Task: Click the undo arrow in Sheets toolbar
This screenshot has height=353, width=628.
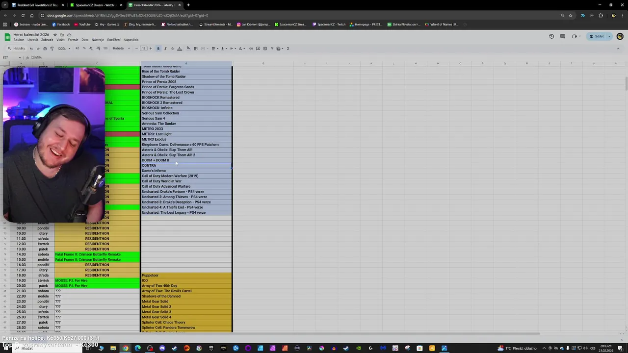Action: point(31,49)
